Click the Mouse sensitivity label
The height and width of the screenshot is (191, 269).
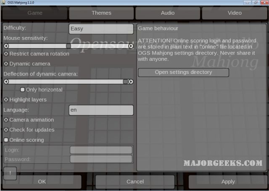[x=25, y=38]
